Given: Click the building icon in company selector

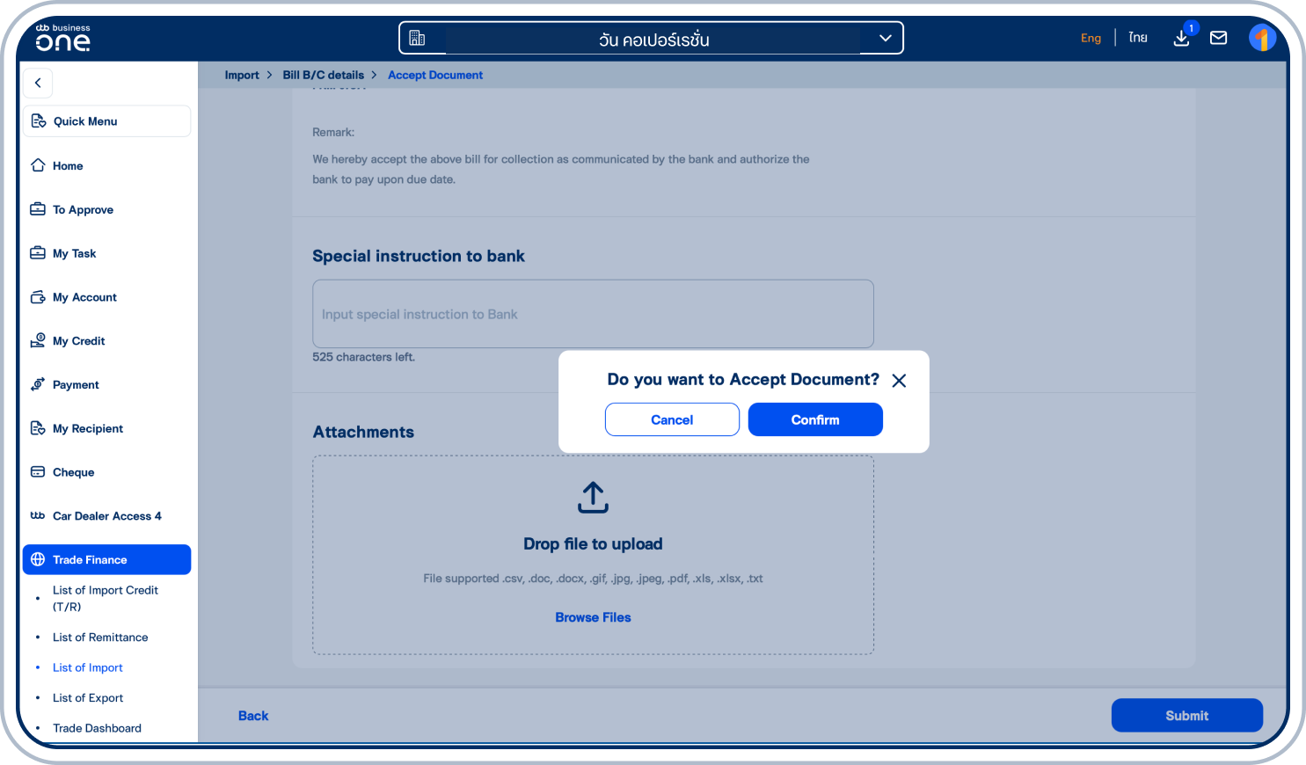Looking at the screenshot, I should [x=418, y=38].
